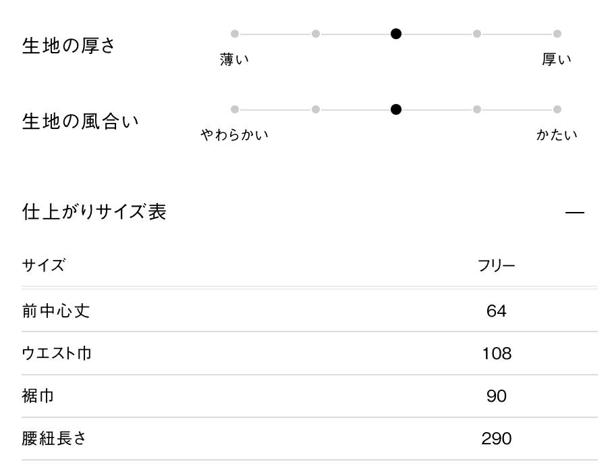Viewport: 610px width, 474px height.
Task: Click the black dot on 生地の風合い scale
Action: pos(396,109)
